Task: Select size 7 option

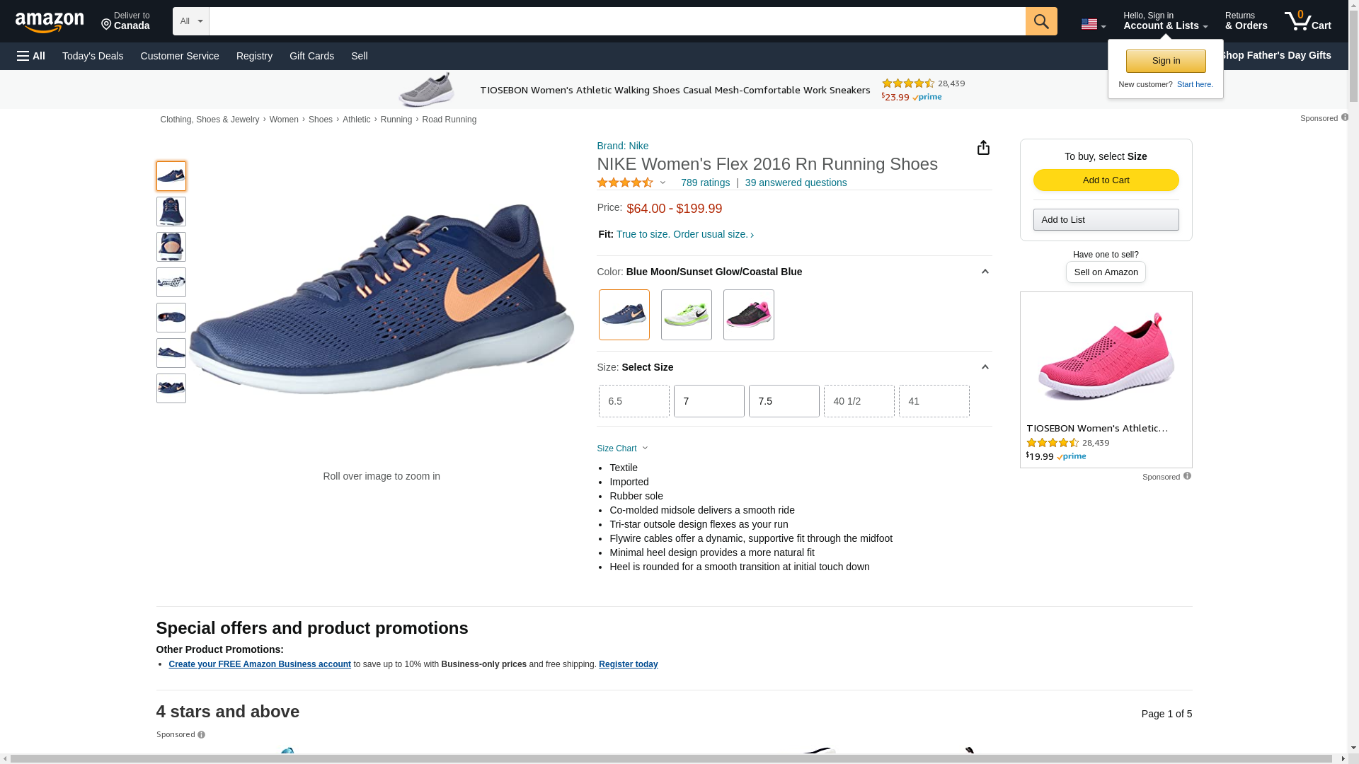Action: click(709, 401)
